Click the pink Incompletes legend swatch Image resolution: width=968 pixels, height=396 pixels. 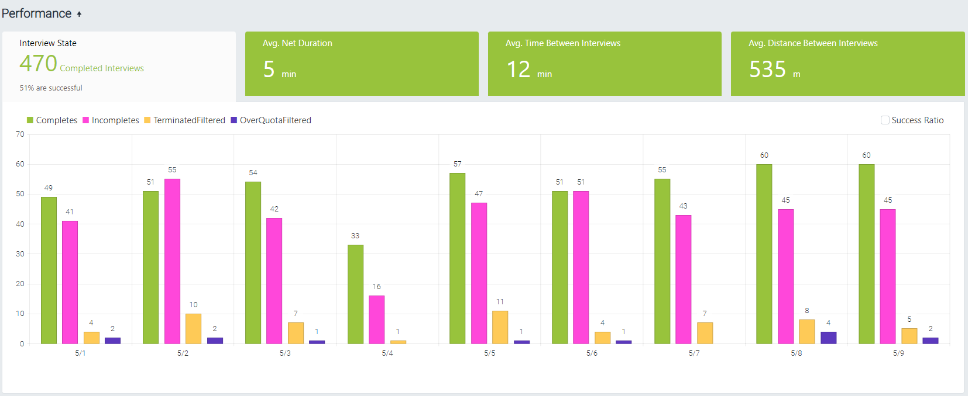pos(85,120)
